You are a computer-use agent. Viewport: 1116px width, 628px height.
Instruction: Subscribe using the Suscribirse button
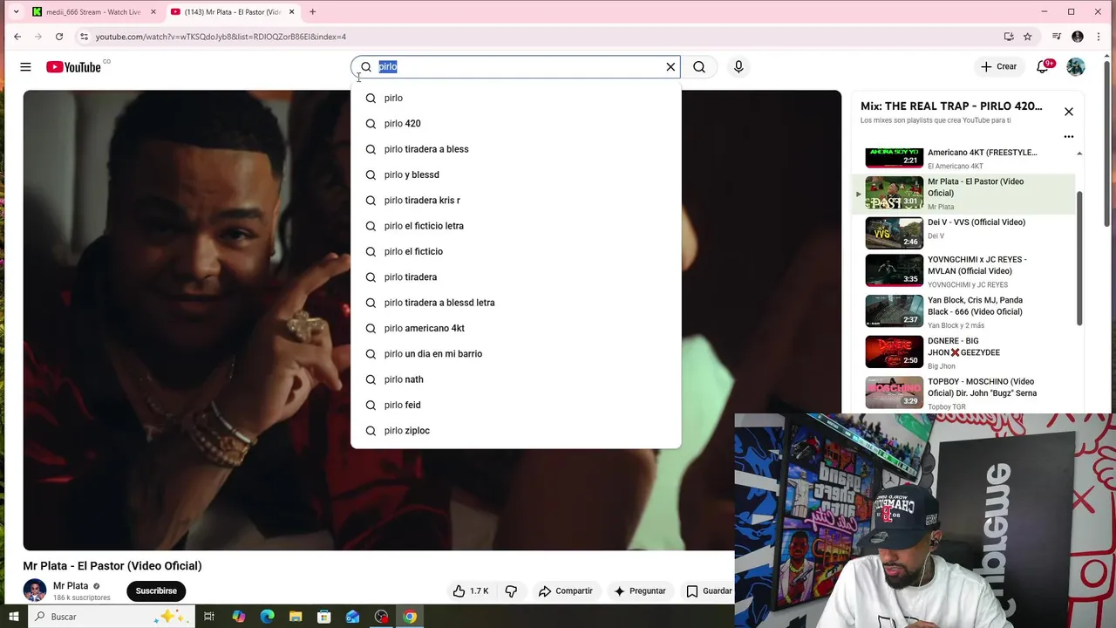(x=156, y=591)
